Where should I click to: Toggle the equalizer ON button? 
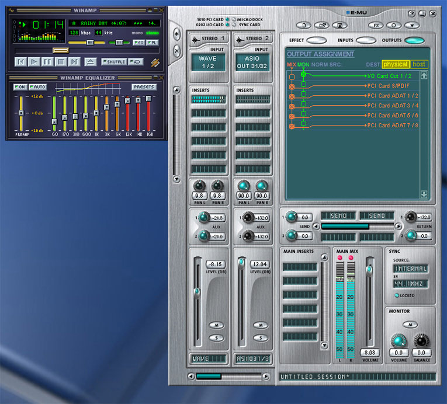[x=19, y=87]
